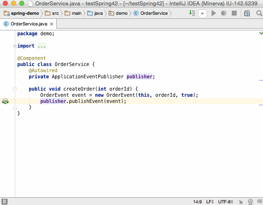Click the green inspection checkmark indicator
The width and height of the screenshot is (263, 205).
coord(261,33)
